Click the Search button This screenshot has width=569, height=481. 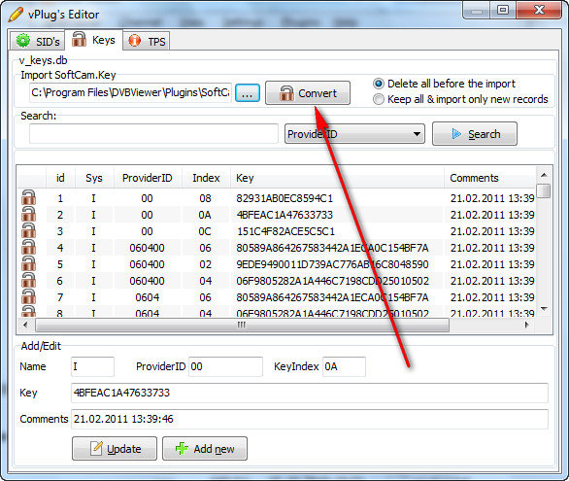pyautogui.click(x=475, y=134)
